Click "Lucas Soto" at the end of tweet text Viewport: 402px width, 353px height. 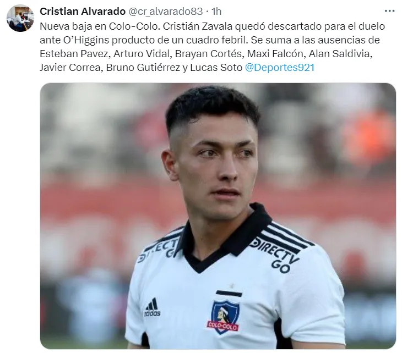216,68
